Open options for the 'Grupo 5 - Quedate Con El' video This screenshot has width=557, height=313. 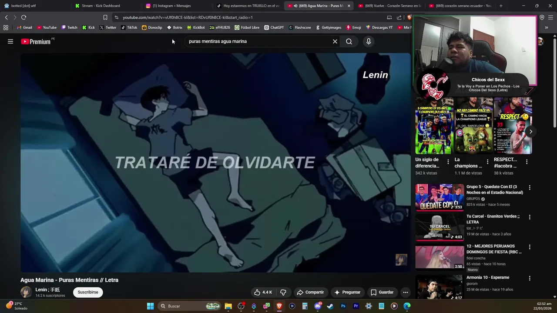tap(530, 188)
